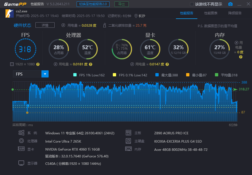Click the blue 最大值 legend swatch
Screen dimensions: 252x175
tap(157, 75)
